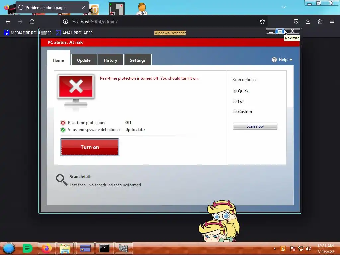Close the Problem loading page tab
Screen dimensions: 340x255
84,7
